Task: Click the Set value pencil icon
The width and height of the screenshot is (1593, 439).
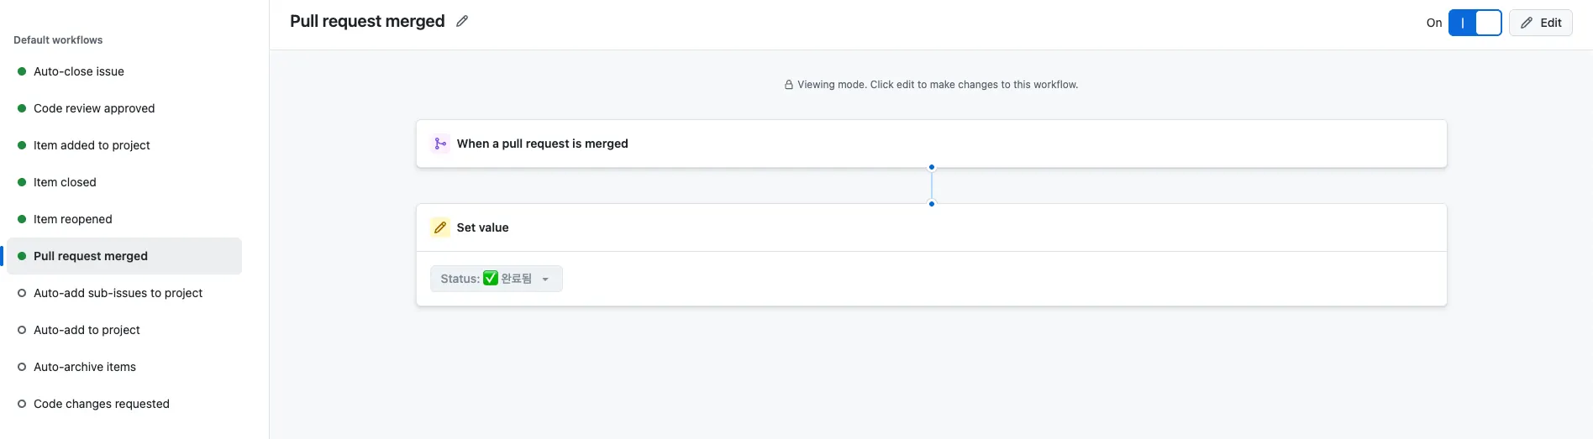Action: click(440, 227)
